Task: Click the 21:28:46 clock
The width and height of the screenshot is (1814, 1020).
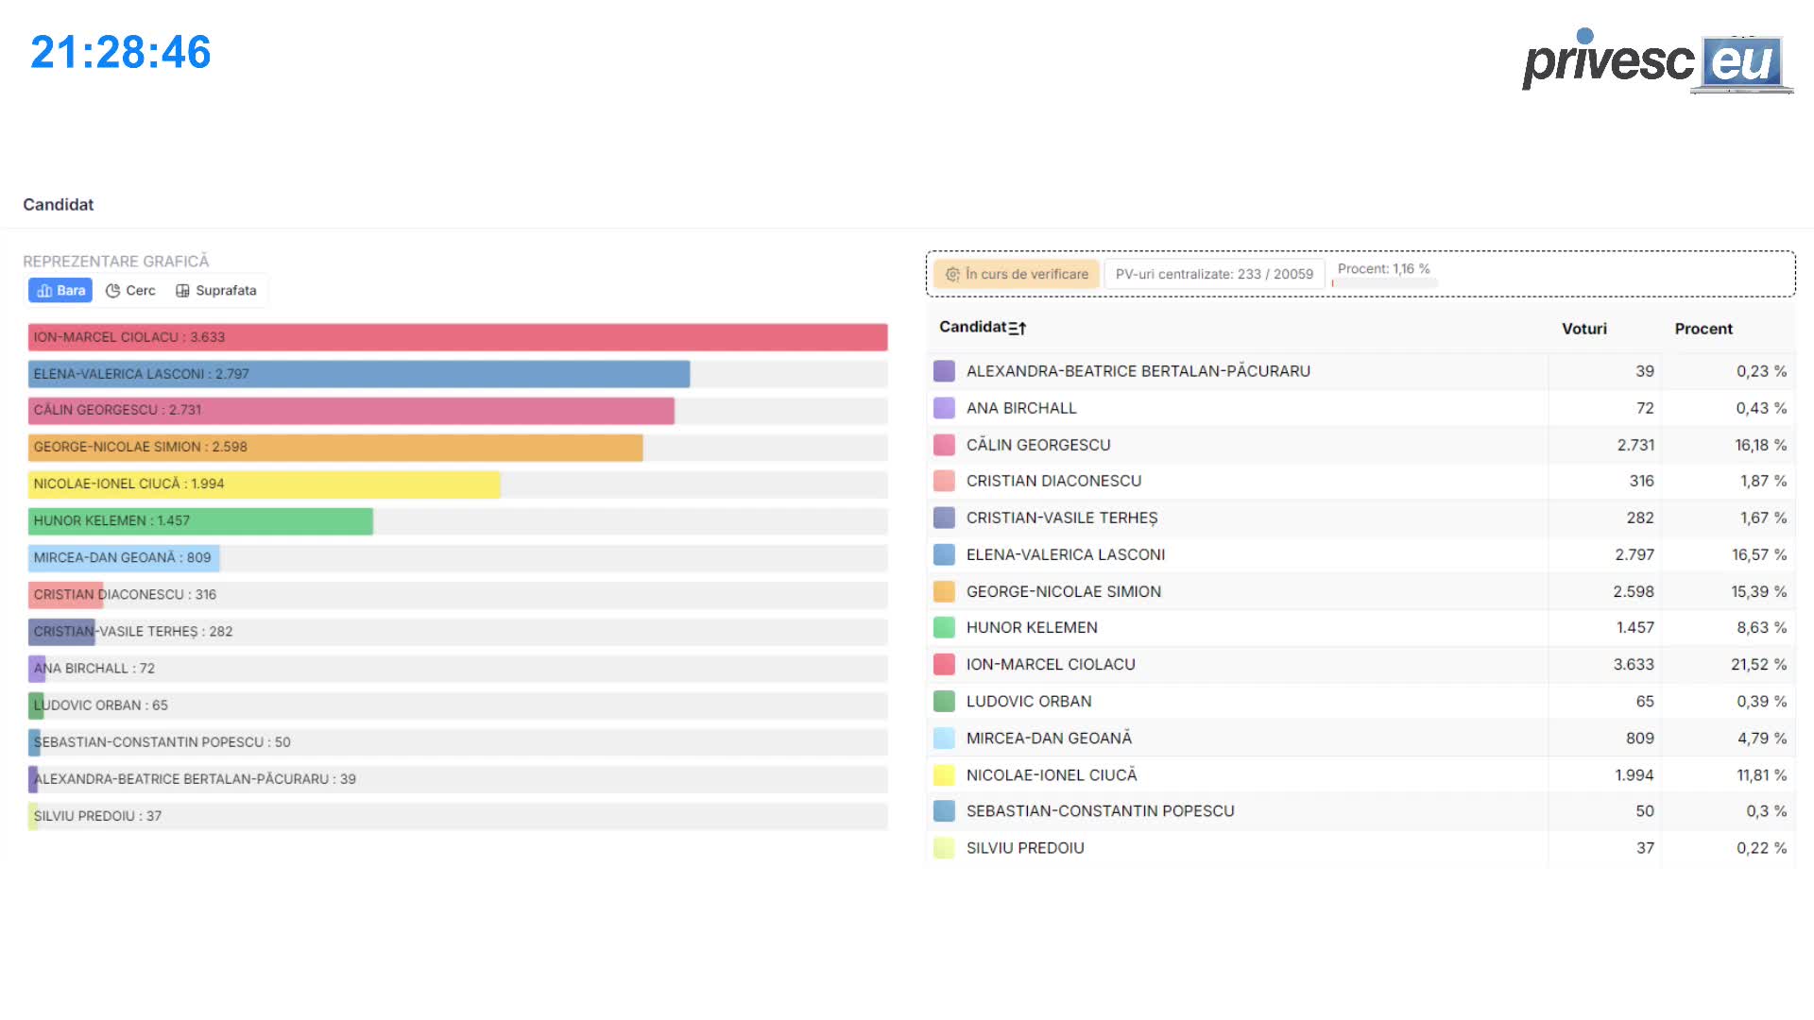Action: pos(120,52)
